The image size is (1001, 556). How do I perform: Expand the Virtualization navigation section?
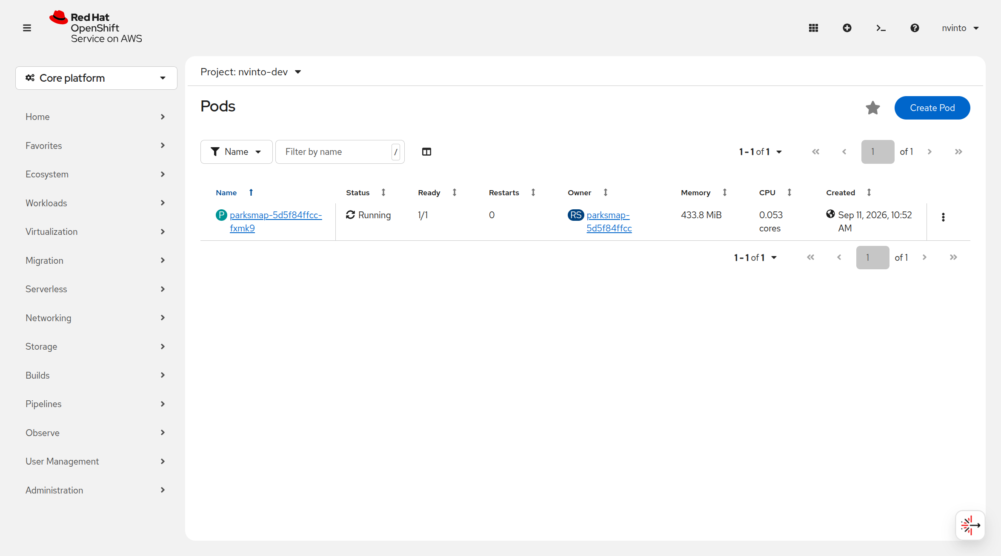[x=95, y=232]
